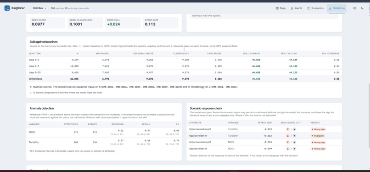The height and width of the screenshot is (172, 370).
Task: Select the days 4–7 row label
Action: click(x=34, y=66)
